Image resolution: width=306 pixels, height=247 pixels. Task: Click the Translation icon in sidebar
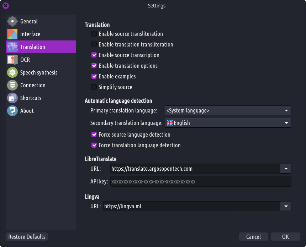(12, 47)
